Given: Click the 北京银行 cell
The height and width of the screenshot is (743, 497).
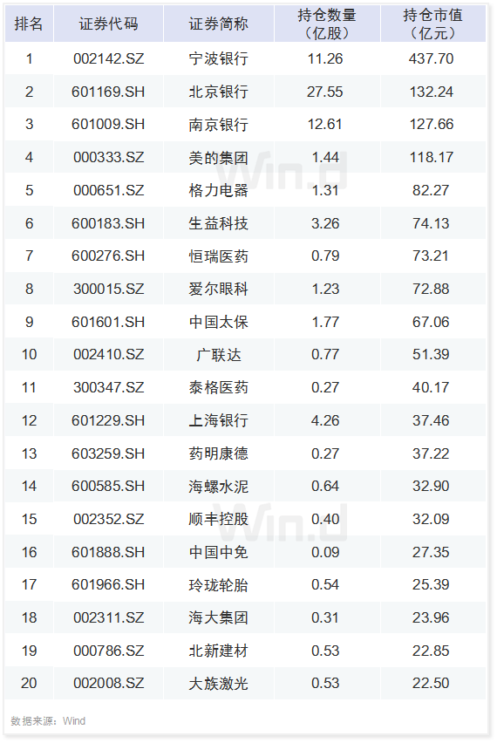Looking at the screenshot, I should tap(218, 92).
